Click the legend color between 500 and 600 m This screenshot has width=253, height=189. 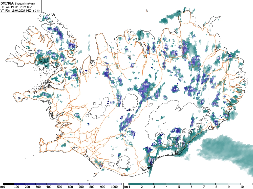coord(62,184)
